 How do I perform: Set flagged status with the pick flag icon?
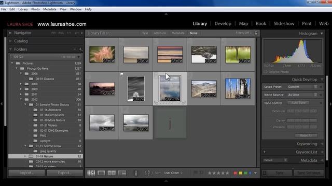point(196,173)
